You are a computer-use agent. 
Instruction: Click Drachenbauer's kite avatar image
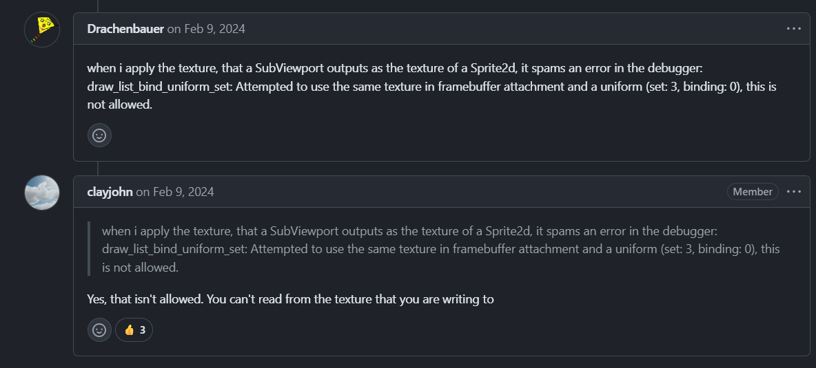(x=42, y=30)
